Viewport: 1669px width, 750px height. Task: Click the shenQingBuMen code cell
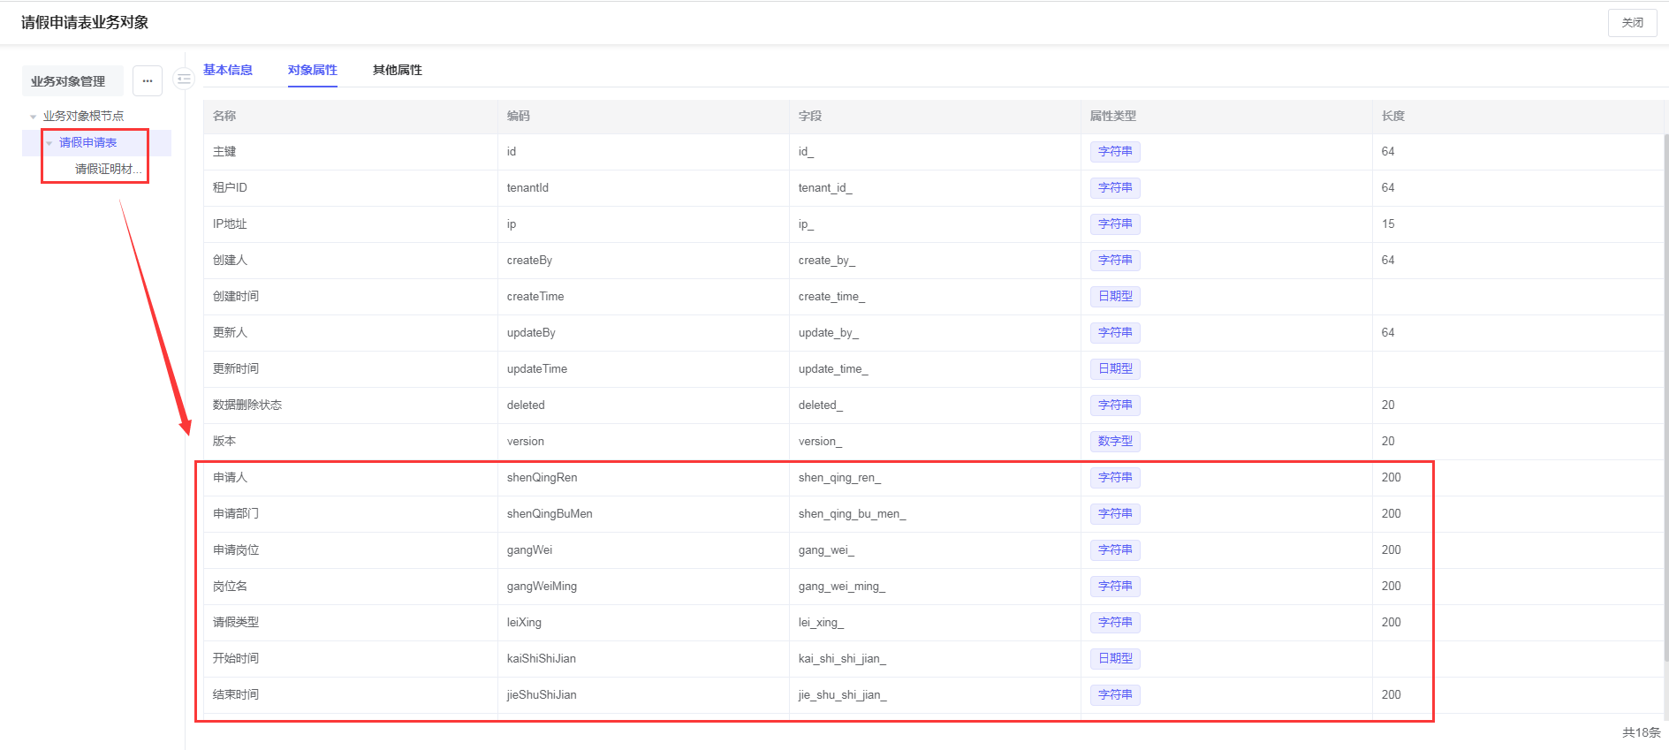550,514
